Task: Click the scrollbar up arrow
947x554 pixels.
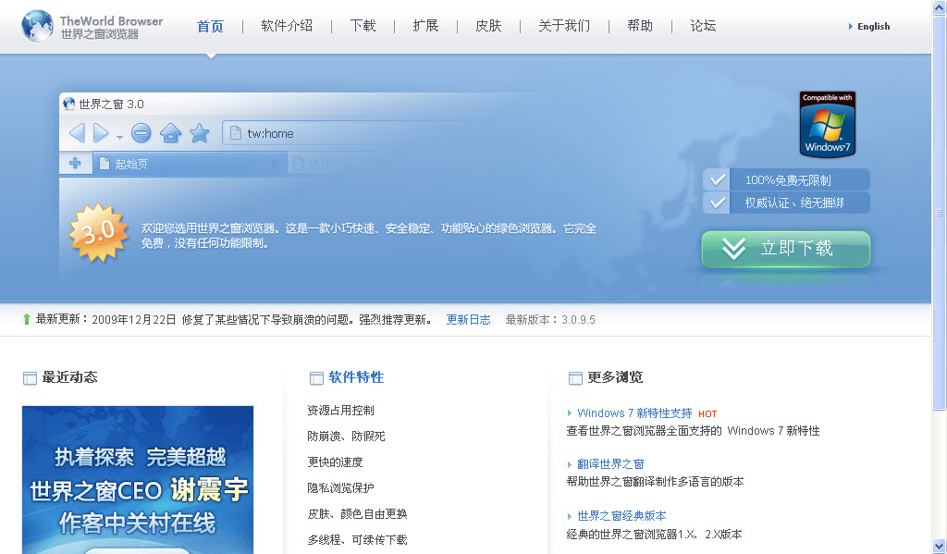Action: (x=940, y=7)
